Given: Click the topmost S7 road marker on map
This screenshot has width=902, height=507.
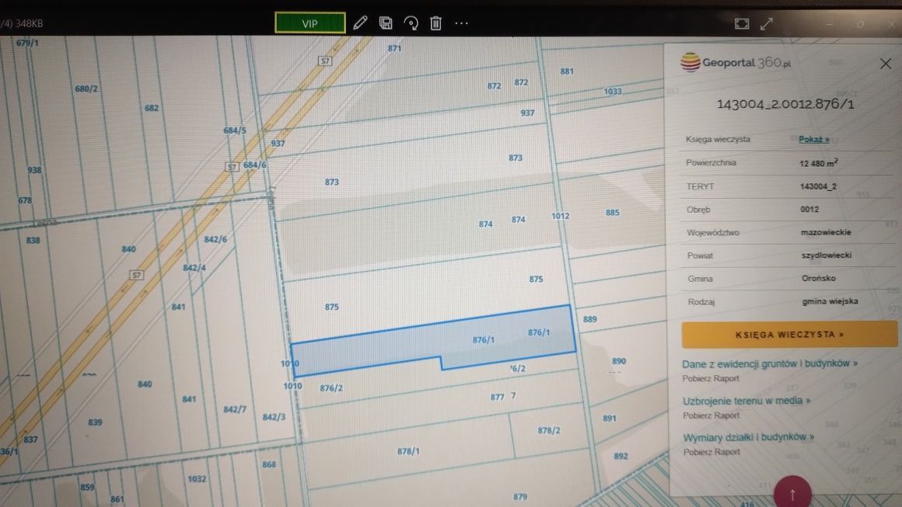Looking at the screenshot, I should 325,61.
